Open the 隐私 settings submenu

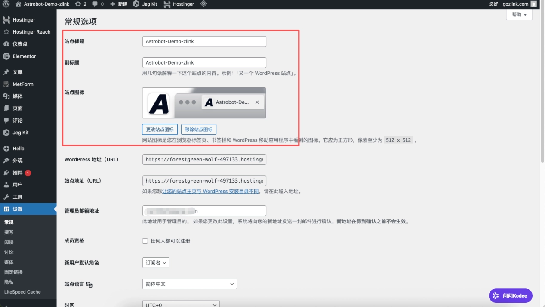[9, 282]
